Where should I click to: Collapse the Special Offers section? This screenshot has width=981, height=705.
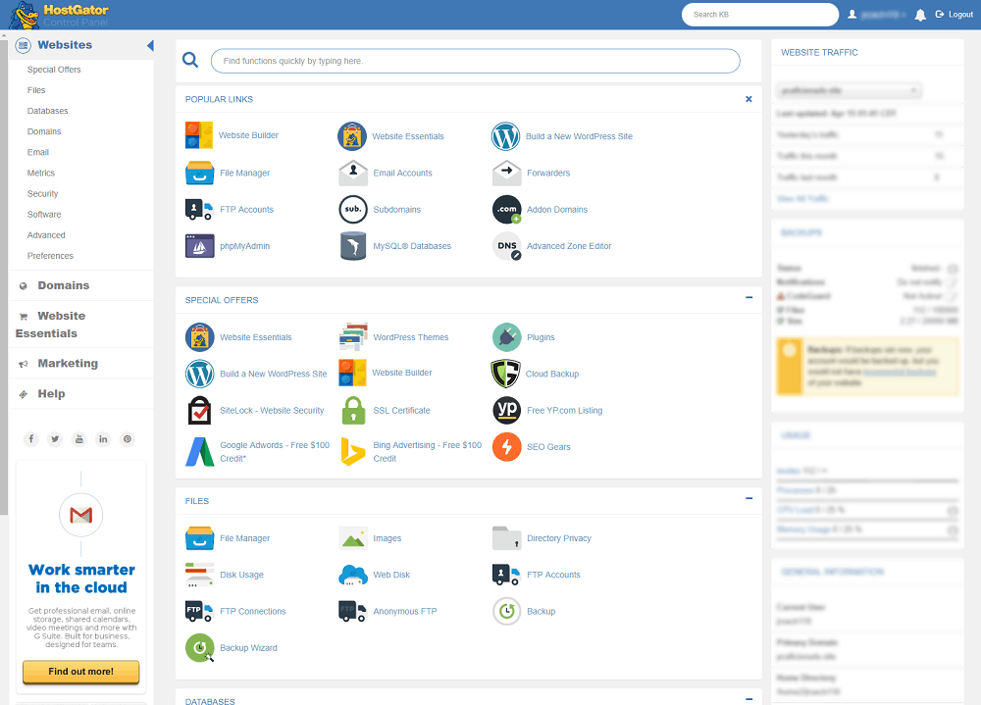[749, 298]
